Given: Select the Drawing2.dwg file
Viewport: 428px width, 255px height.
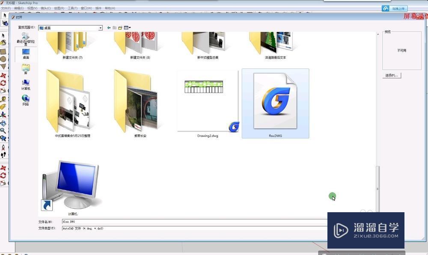Looking at the screenshot, I should 208,104.
